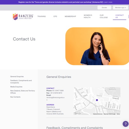This screenshot has width=129, height=129.
Task: Click the ranzcog email address
Action: tap(55, 99)
